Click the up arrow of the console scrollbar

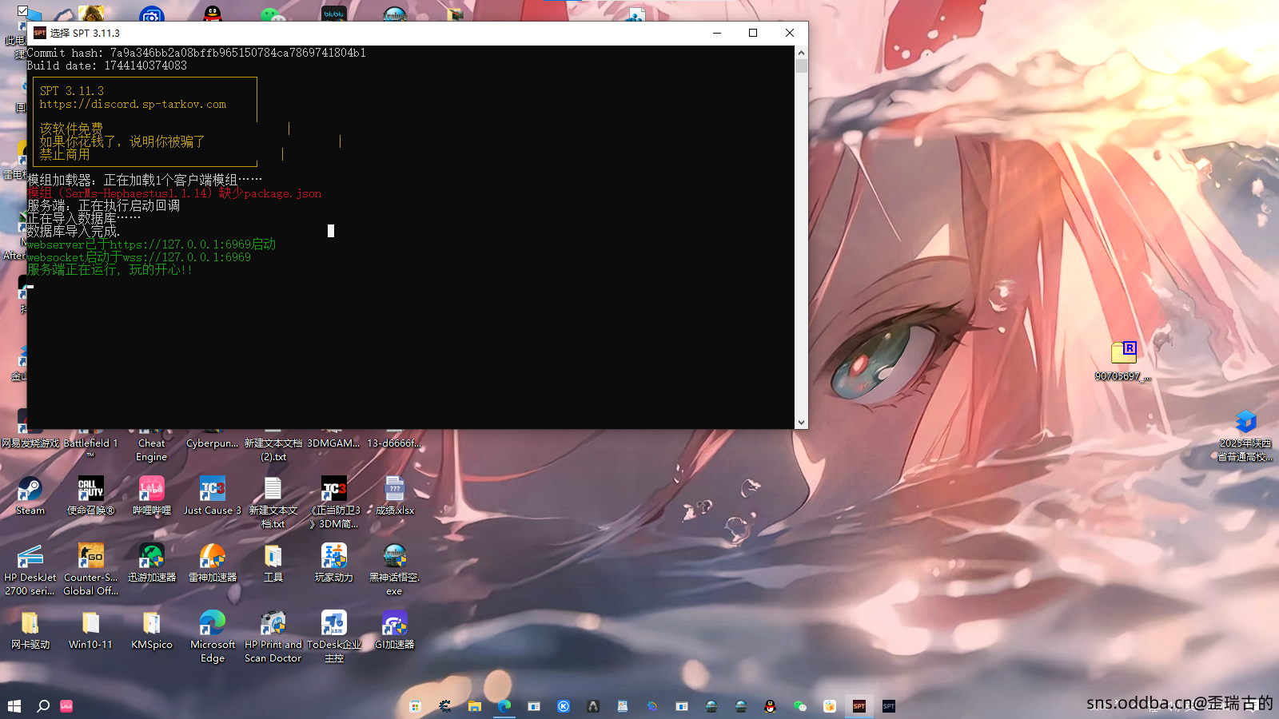point(801,53)
